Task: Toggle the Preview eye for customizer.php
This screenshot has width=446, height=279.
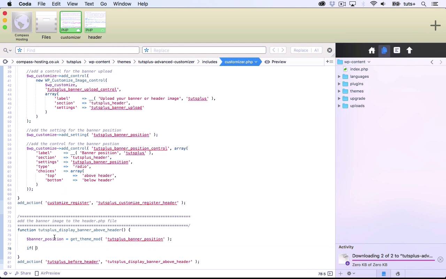Action: pyautogui.click(x=275, y=62)
